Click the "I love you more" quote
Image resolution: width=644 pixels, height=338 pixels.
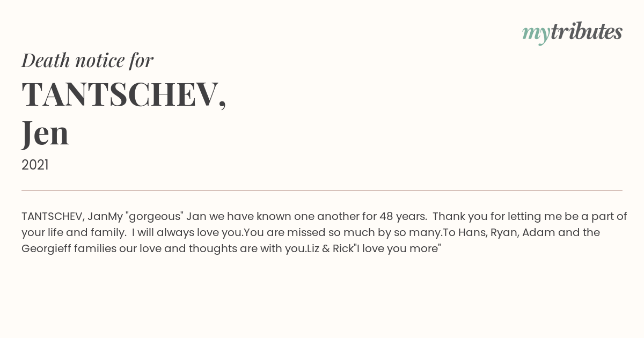click(x=399, y=248)
